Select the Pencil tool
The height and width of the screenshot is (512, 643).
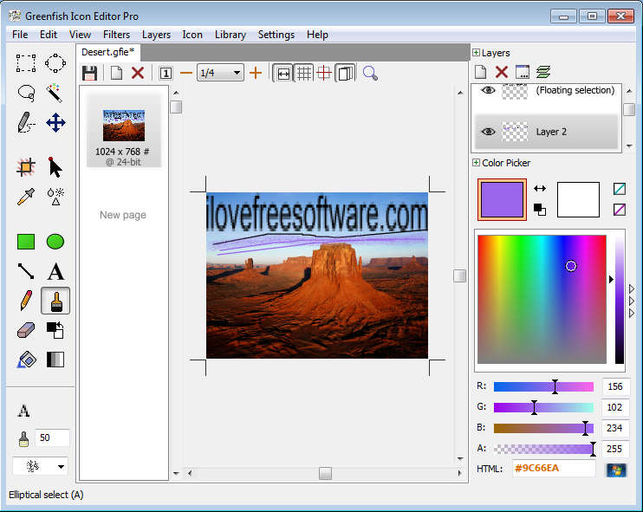(26, 301)
